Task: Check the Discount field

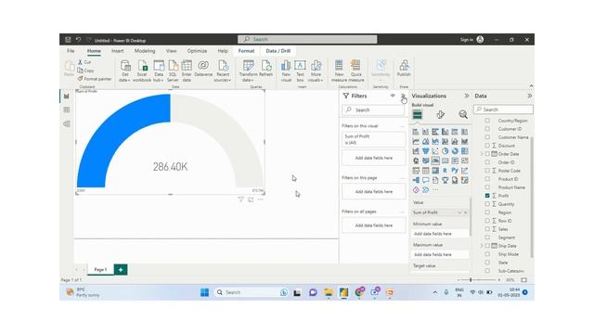Action: pos(487,146)
